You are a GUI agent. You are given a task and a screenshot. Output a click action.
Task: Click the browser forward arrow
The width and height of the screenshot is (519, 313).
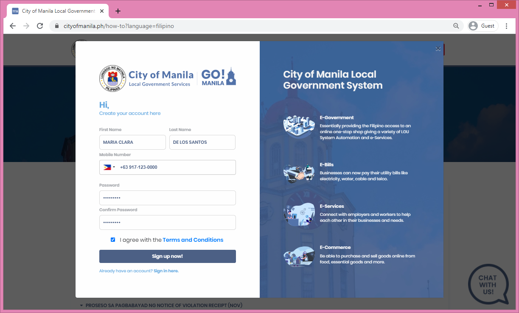(x=26, y=26)
